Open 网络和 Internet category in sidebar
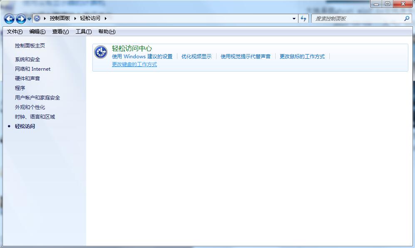Screen dimensions: 415x248 (x=32, y=69)
